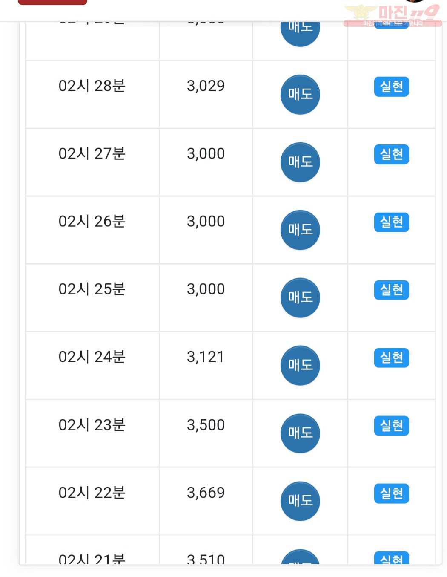Click the 매도 circle for 02시 26분

click(x=300, y=230)
